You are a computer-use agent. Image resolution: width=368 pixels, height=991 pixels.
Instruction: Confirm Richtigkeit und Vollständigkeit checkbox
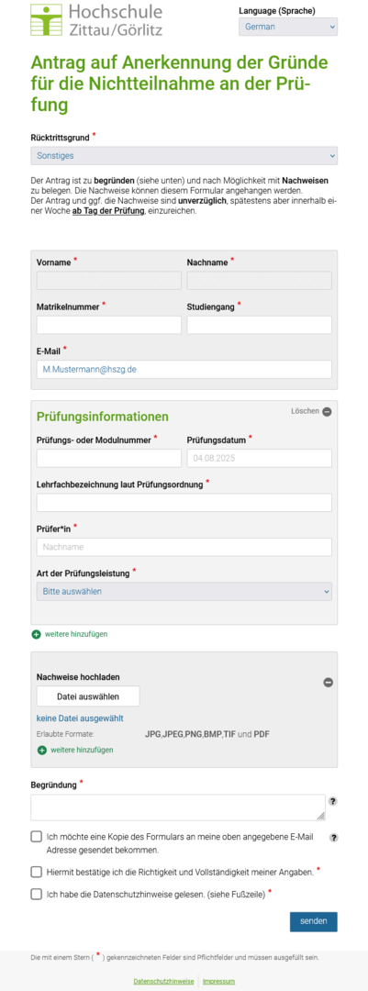(37, 873)
